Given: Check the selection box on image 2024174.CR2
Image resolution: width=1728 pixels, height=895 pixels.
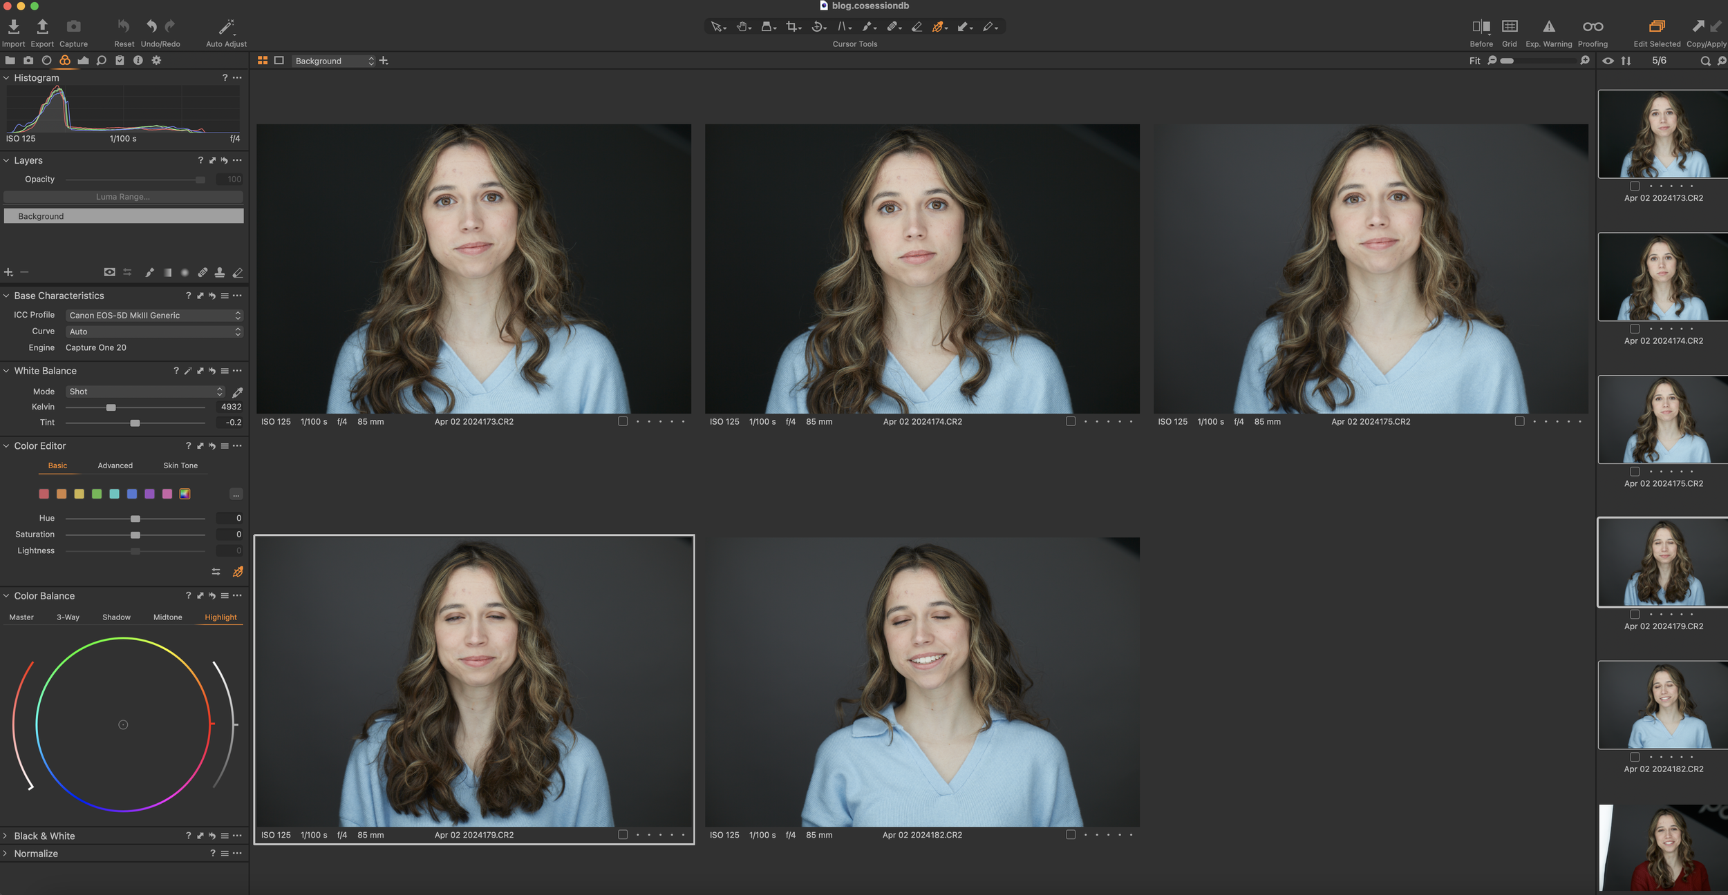Looking at the screenshot, I should (1071, 421).
